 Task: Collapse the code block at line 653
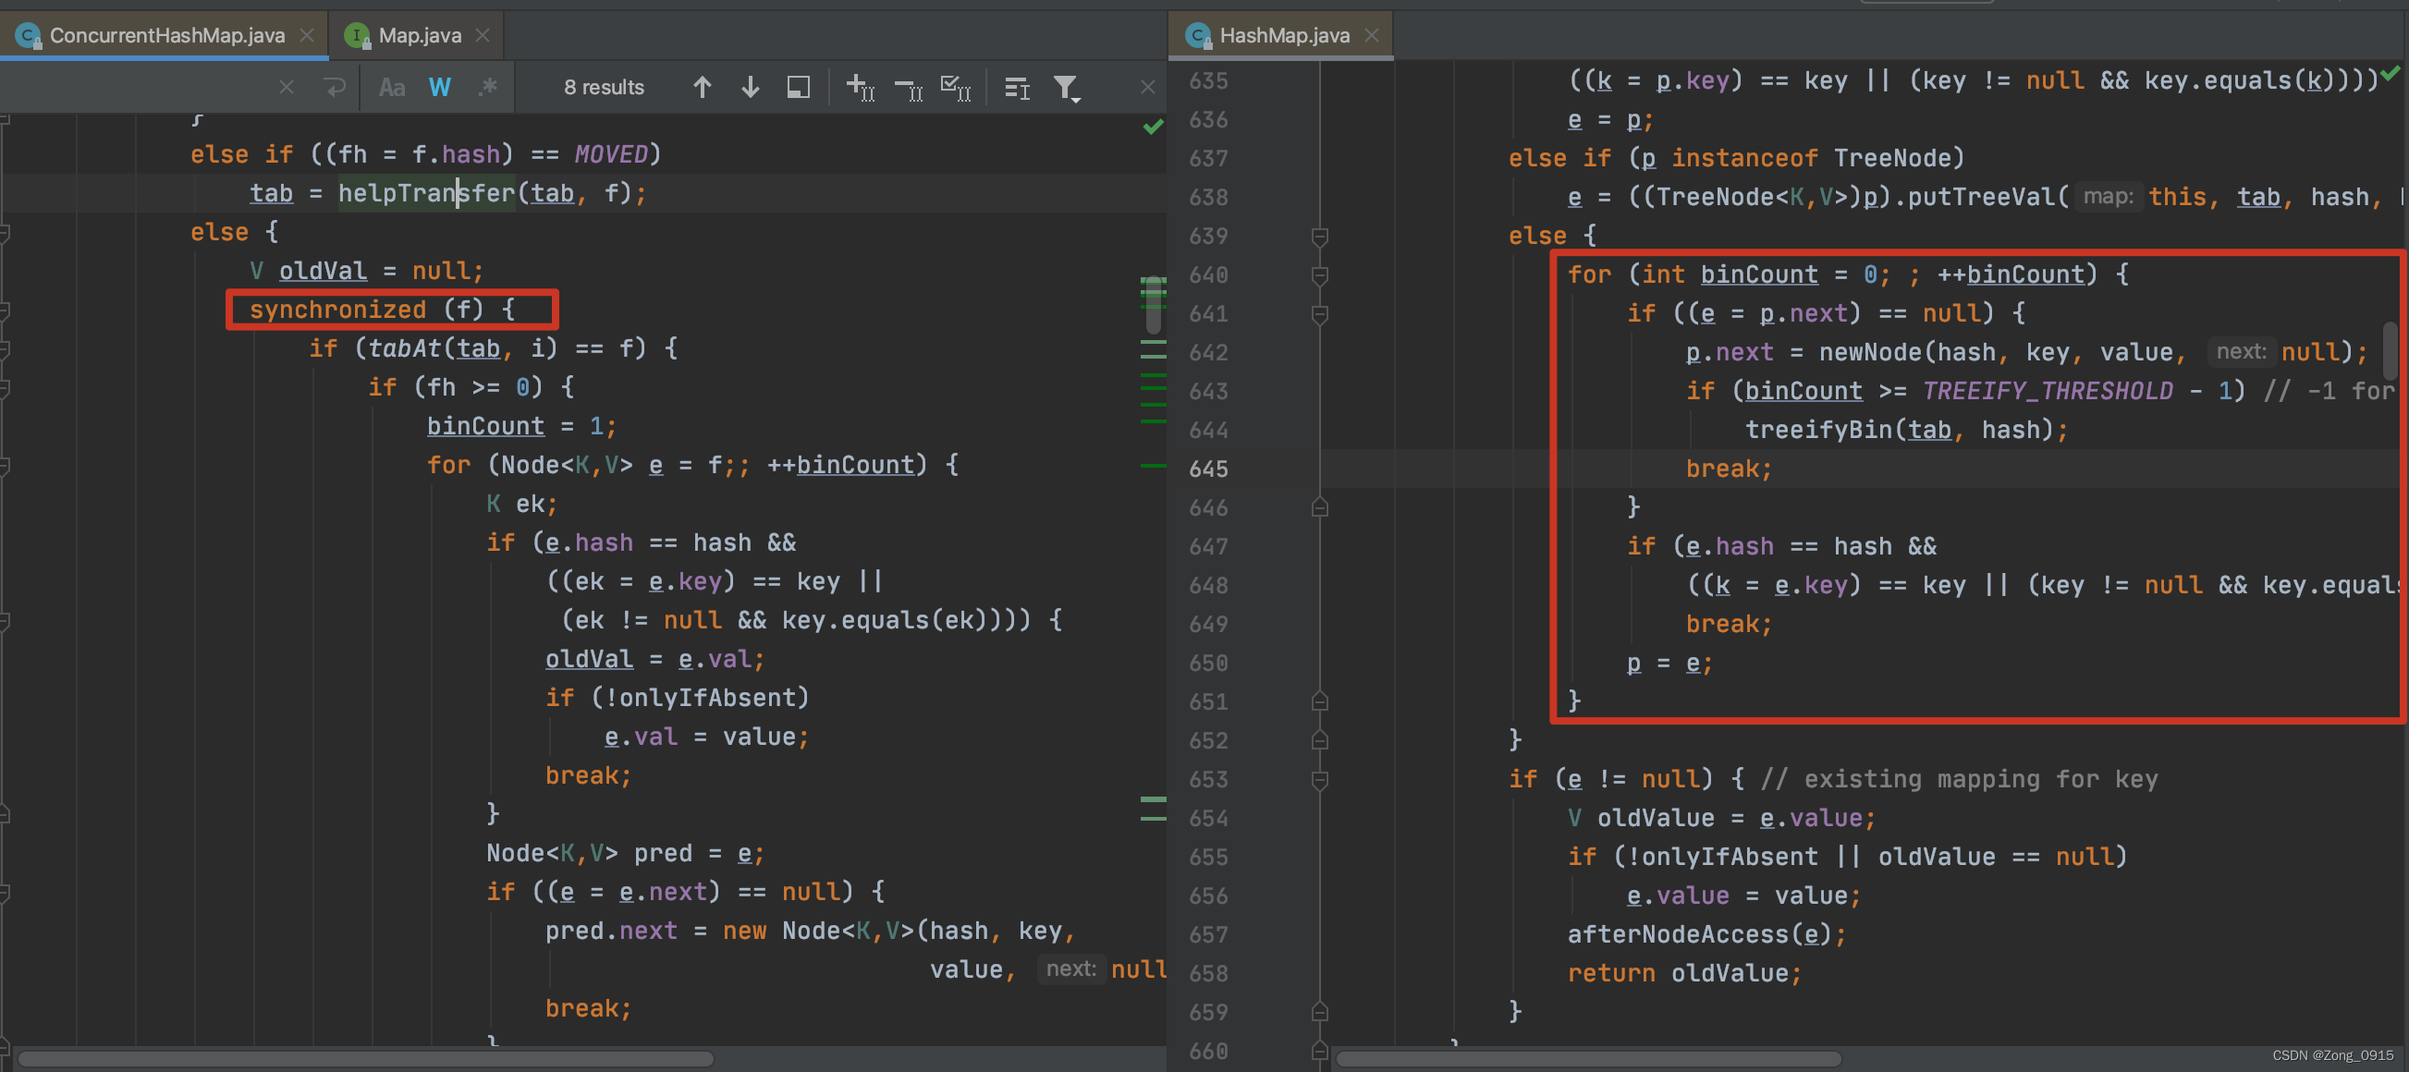(1319, 779)
